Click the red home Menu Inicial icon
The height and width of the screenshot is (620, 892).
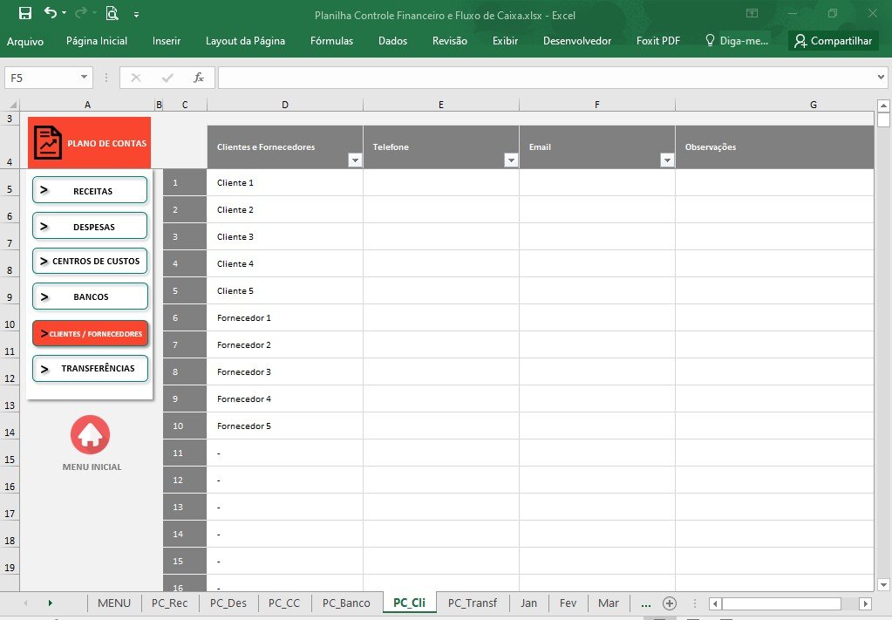coord(90,434)
